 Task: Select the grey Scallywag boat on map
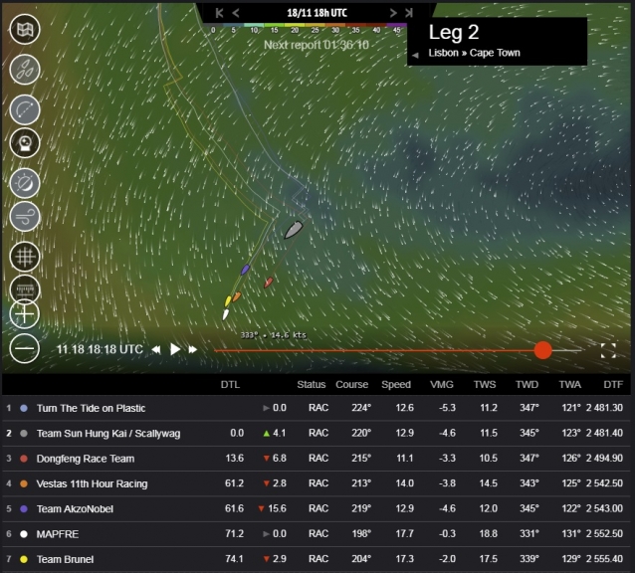294,230
